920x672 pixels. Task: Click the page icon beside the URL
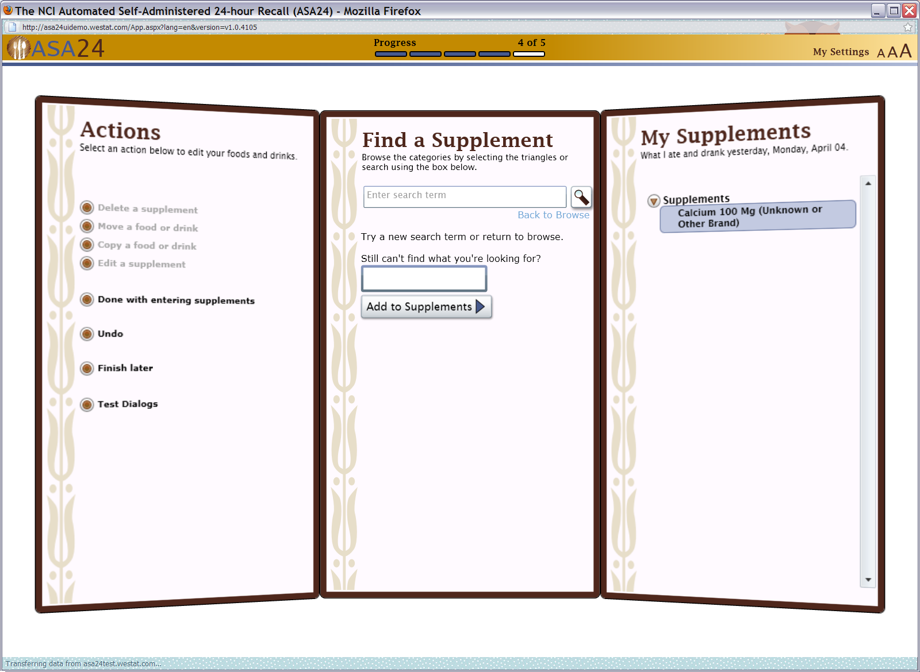click(12, 27)
